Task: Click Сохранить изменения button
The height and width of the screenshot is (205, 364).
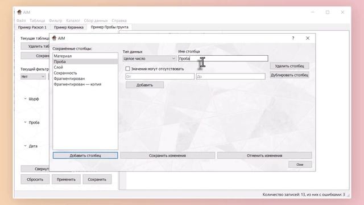Action: click(x=167, y=155)
